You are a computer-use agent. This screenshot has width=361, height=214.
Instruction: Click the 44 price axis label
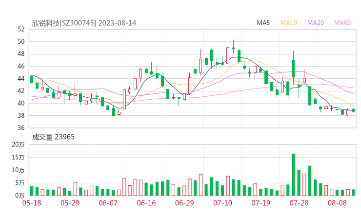click(21, 78)
